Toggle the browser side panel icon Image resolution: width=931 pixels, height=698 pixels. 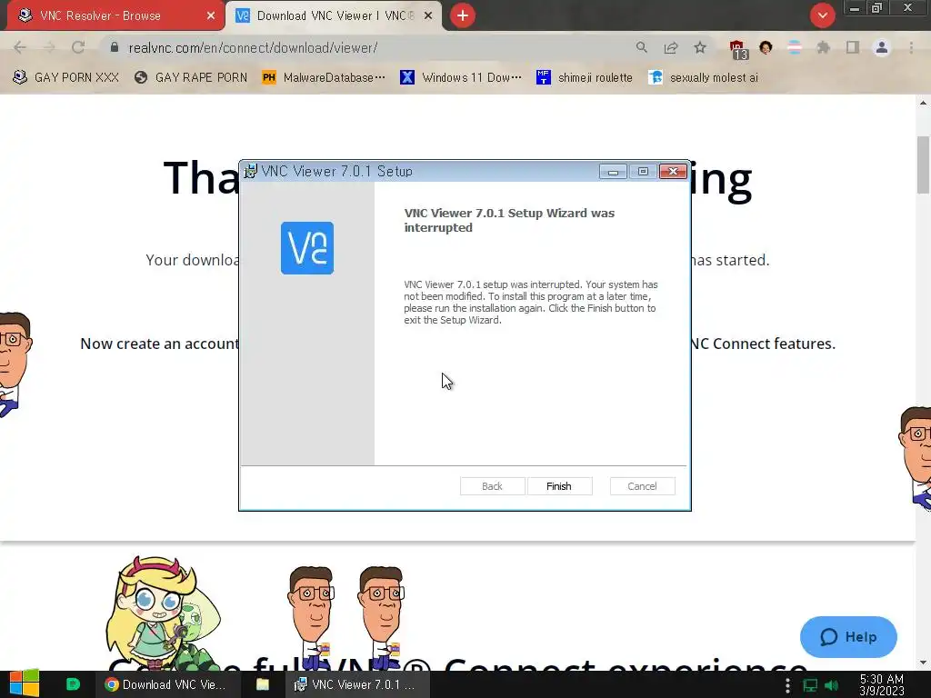click(853, 47)
